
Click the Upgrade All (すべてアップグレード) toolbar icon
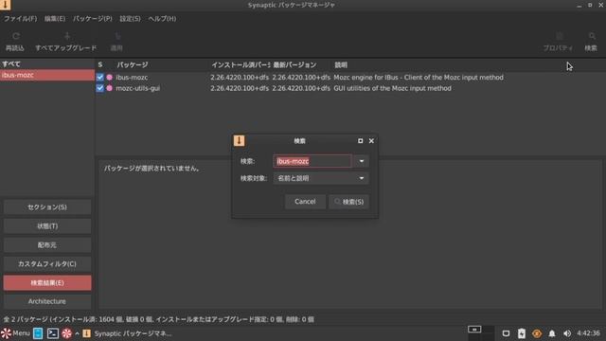[x=67, y=36]
